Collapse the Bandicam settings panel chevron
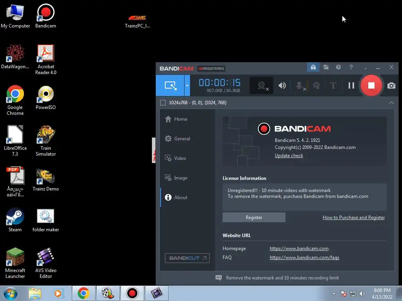Viewport: 402px width, 301px height. click(x=391, y=103)
